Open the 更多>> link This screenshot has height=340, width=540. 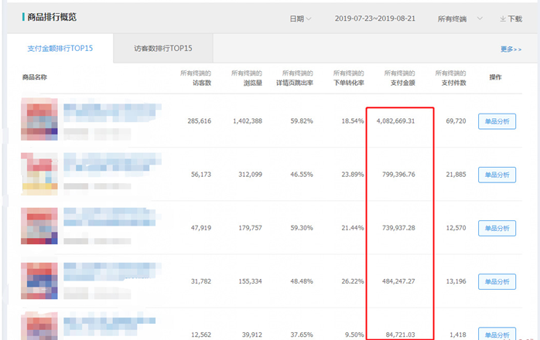pyautogui.click(x=511, y=49)
